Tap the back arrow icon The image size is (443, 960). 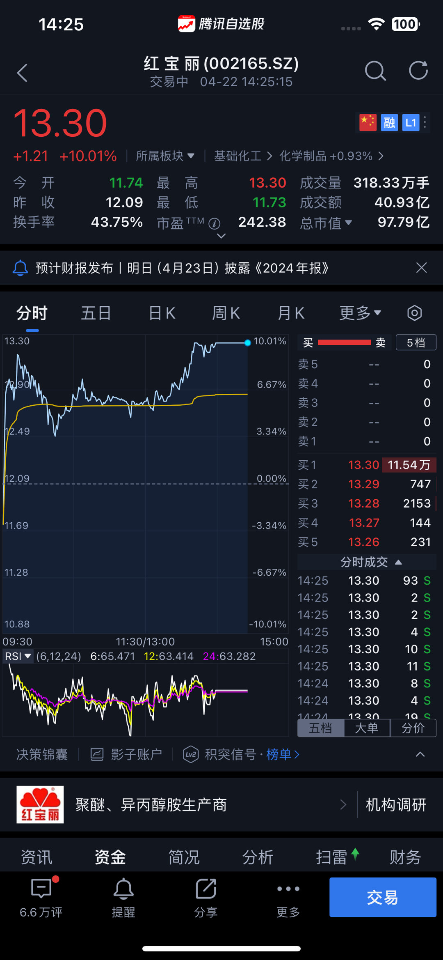point(22,73)
